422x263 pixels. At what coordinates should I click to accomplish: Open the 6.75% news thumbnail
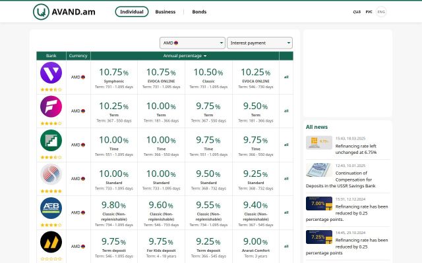(319, 143)
